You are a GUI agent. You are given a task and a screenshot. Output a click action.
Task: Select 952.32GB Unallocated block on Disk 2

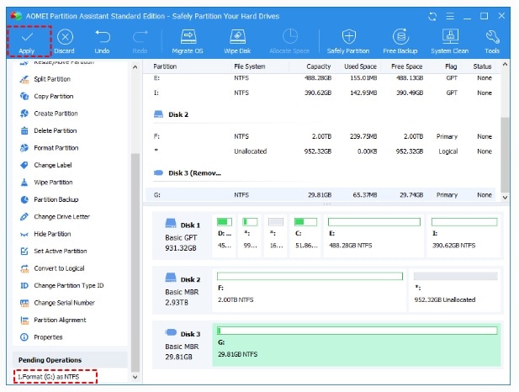pyautogui.click(x=455, y=290)
